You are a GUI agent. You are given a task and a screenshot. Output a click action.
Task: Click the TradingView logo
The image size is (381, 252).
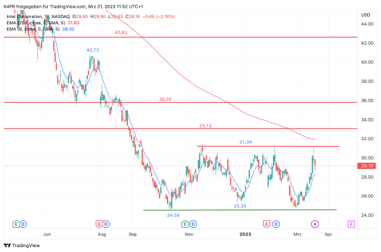(22, 246)
